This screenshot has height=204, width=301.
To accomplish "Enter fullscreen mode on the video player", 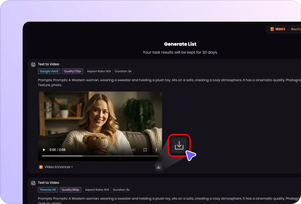I will click(x=145, y=150).
